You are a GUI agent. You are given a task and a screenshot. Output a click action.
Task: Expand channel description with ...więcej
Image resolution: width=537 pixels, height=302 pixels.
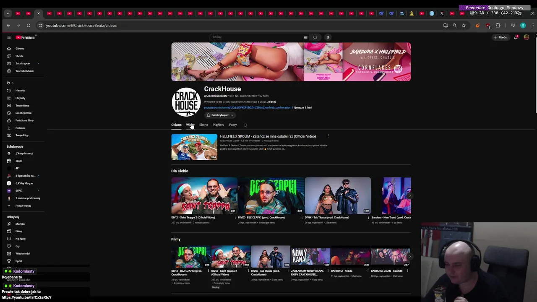[271, 102]
